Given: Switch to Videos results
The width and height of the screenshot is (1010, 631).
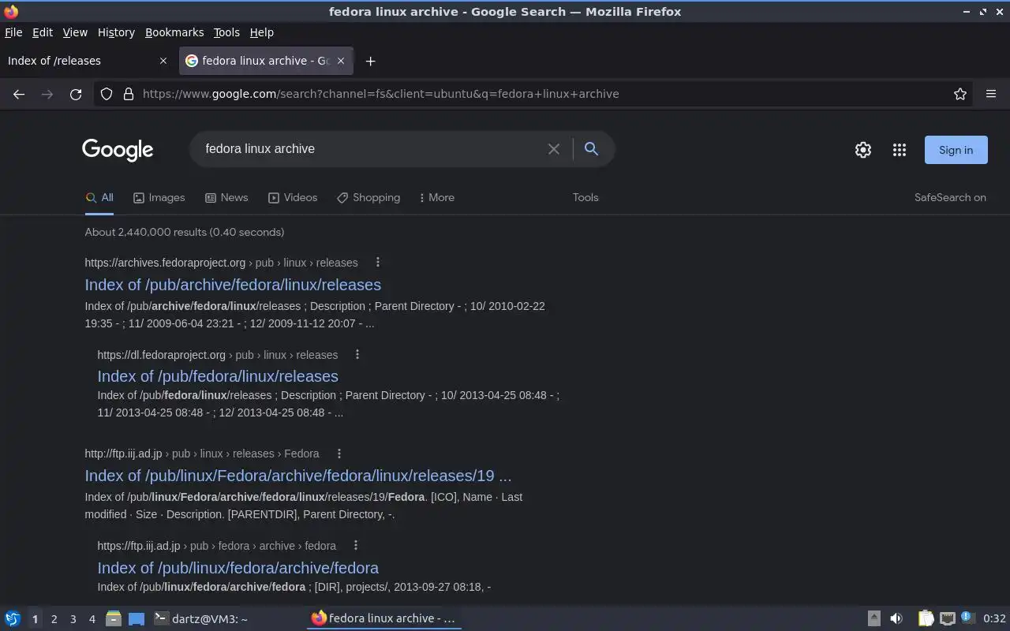Looking at the screenshot, I should (293, 197).
